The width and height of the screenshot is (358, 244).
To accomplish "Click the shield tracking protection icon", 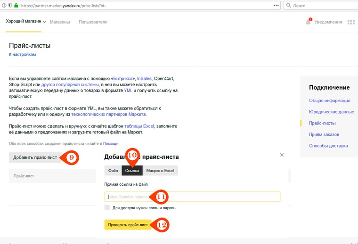I will (x=9, y=5).
